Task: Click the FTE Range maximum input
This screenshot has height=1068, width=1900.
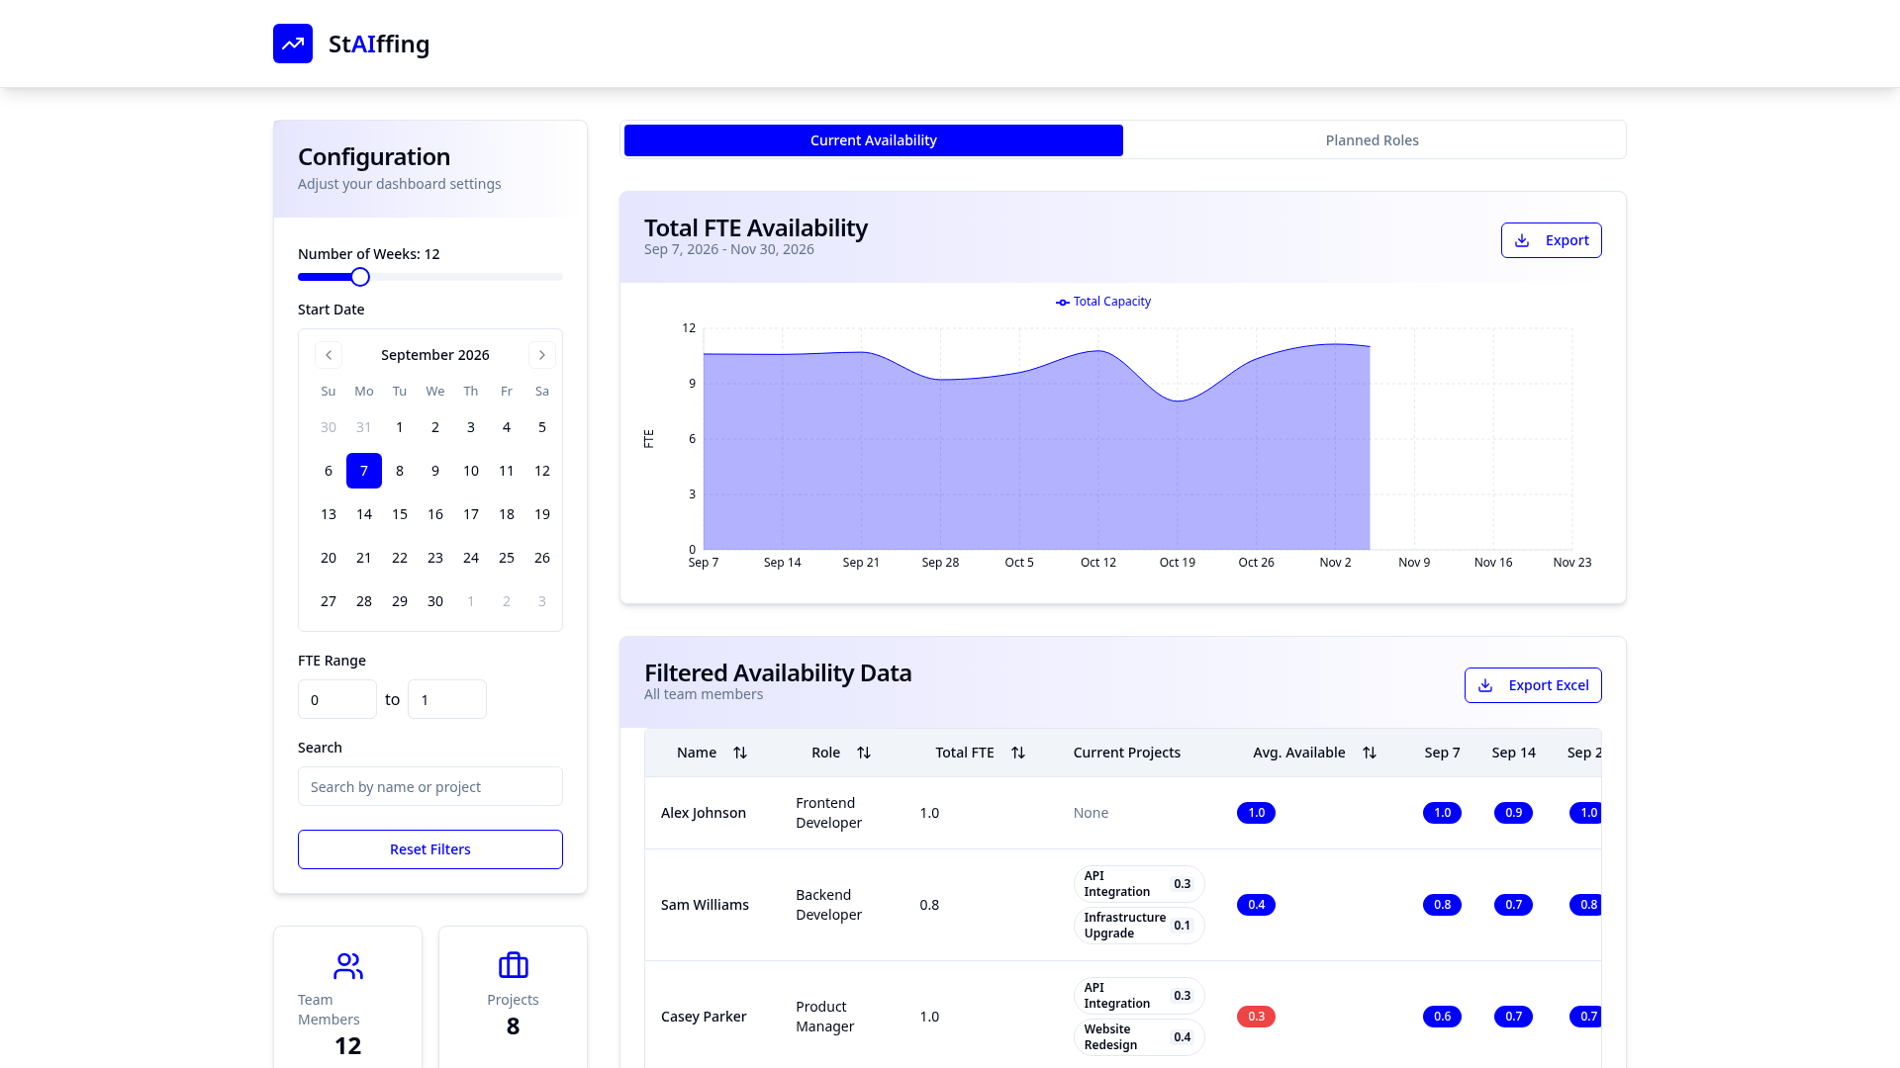Action: tap(447, 699)
